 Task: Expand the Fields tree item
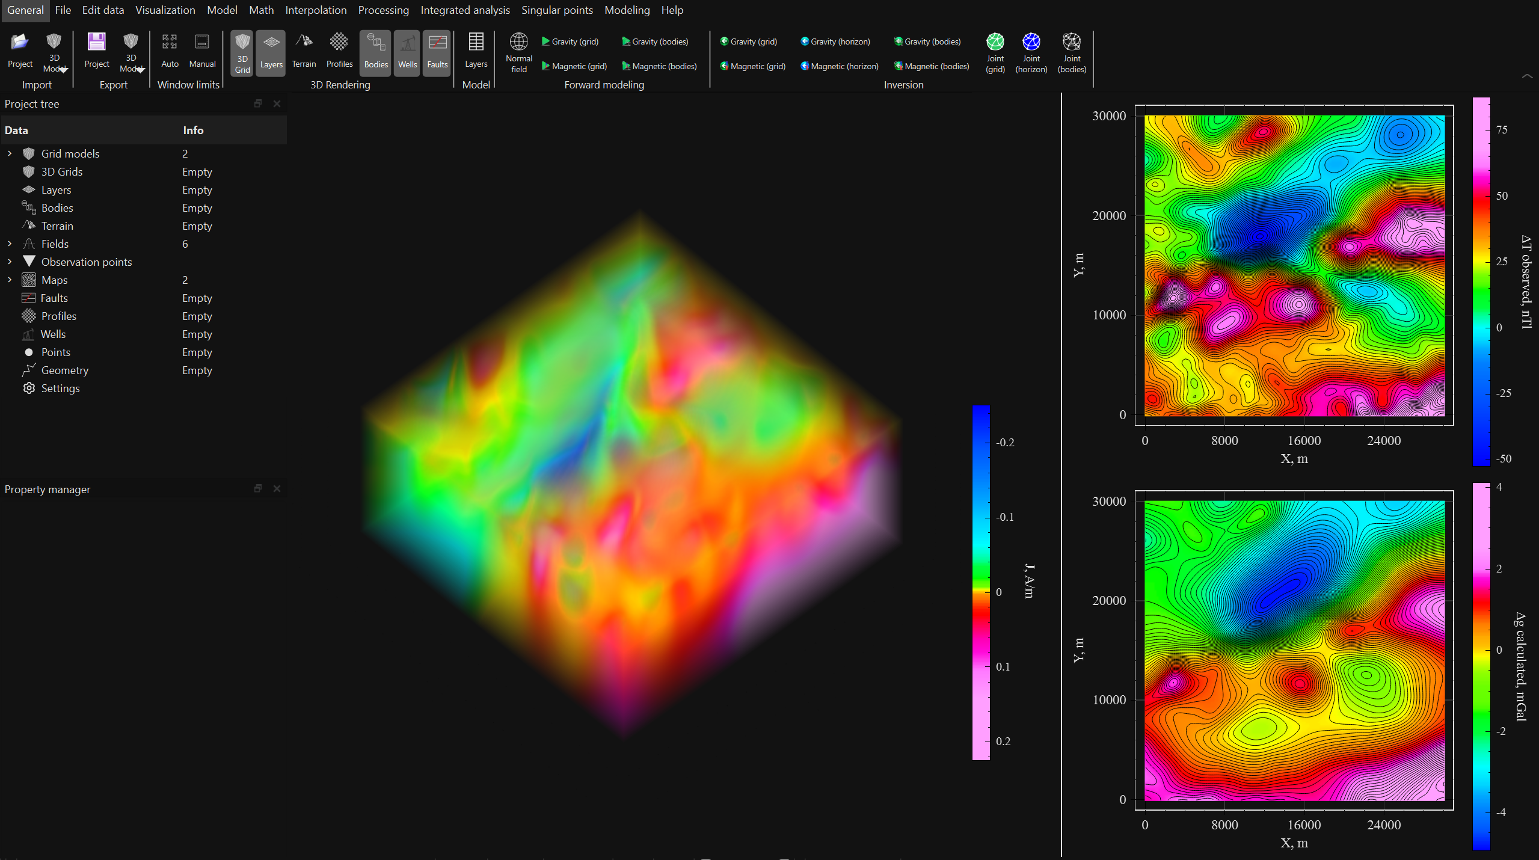(x=10, y=244)
